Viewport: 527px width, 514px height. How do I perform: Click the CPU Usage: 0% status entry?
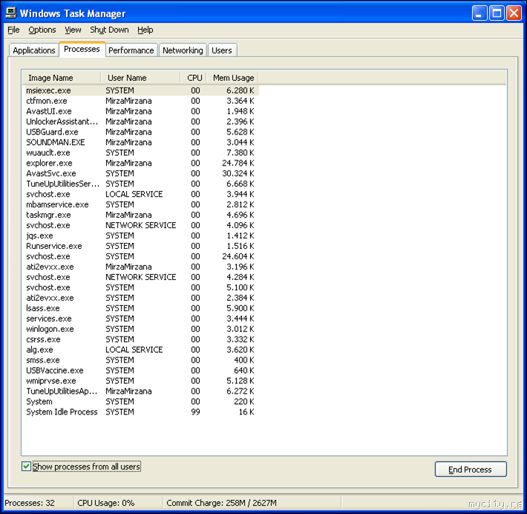coord(106,503)
